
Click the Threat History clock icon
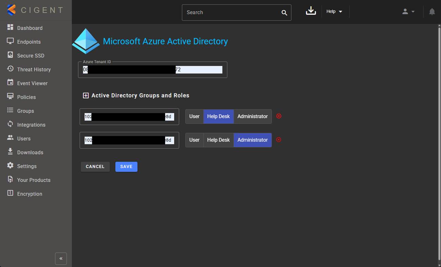click(x=10, y=69)
